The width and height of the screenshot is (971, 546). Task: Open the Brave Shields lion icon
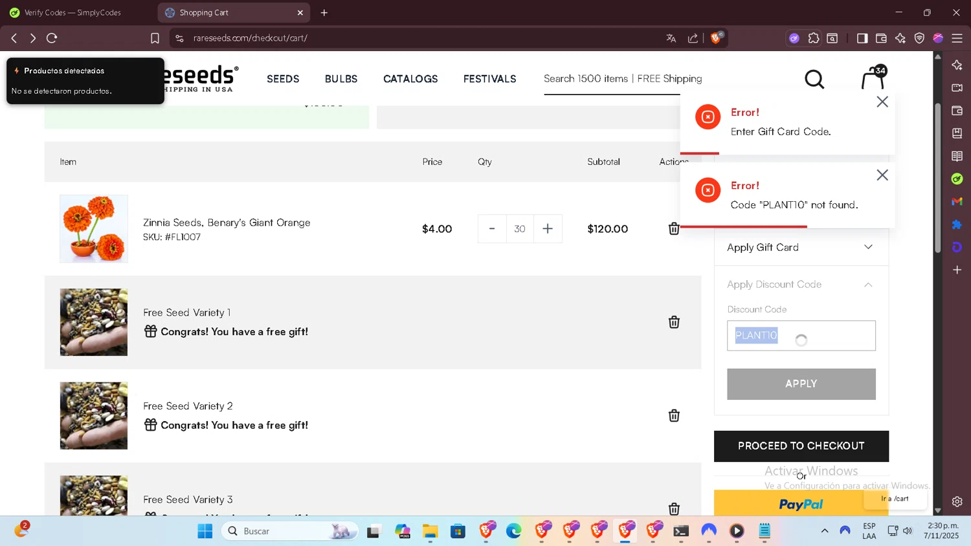[x=716, y=38]
